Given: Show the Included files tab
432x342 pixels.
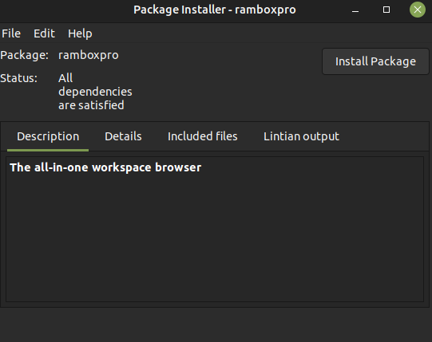Looking at the screenshot, I should tap(203, 136).
